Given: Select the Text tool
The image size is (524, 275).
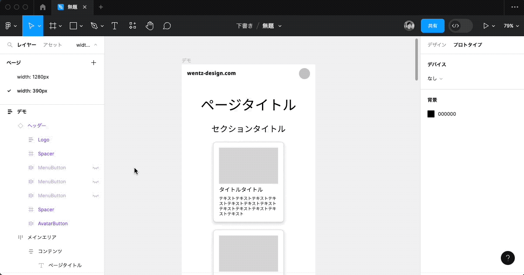Looking at the screenshot, I should pos(114,26).
